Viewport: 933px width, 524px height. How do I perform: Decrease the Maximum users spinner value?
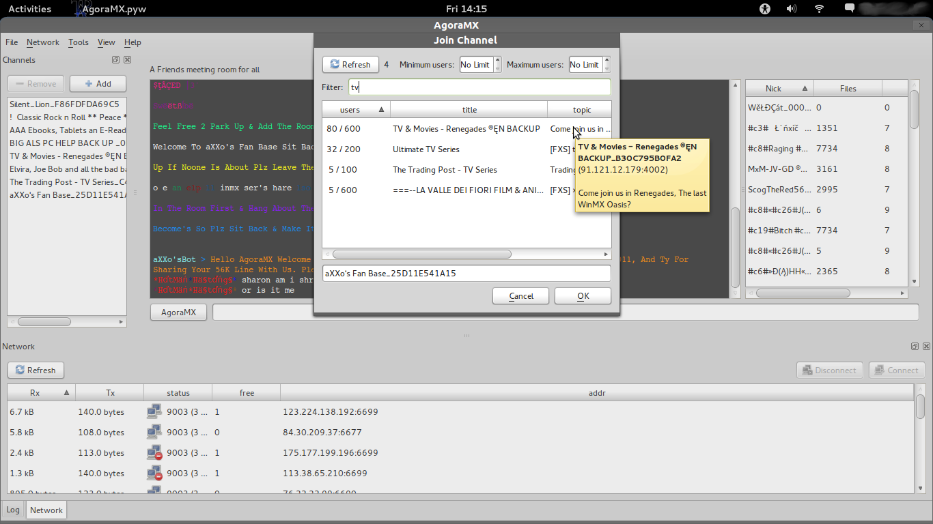607,68
